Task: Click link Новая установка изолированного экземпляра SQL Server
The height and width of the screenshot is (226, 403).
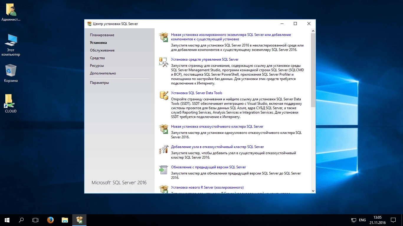Action: 231,37
